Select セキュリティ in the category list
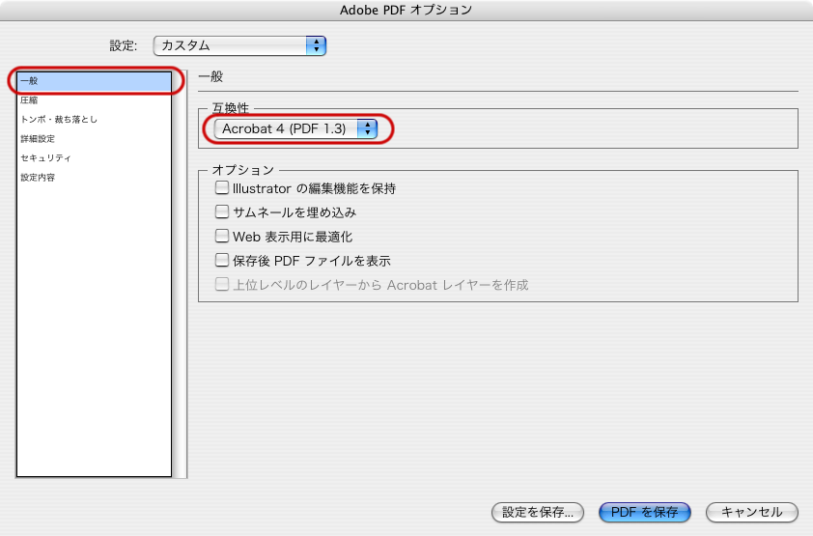 [94, 157]
